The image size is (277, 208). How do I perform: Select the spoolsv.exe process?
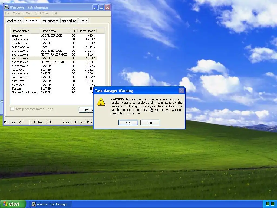tap(54, 43)
